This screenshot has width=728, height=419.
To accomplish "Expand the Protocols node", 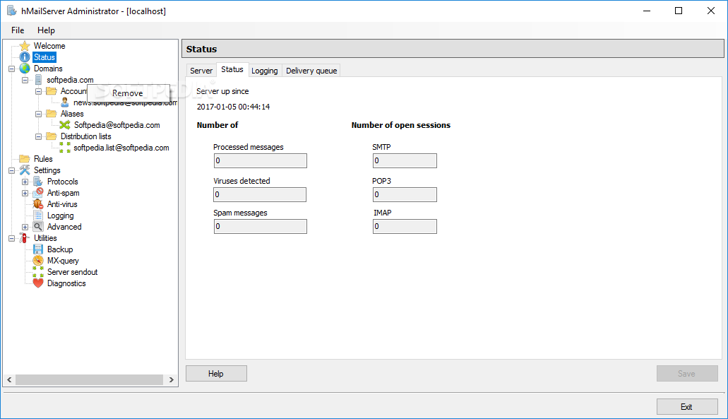I will (25, 182).
